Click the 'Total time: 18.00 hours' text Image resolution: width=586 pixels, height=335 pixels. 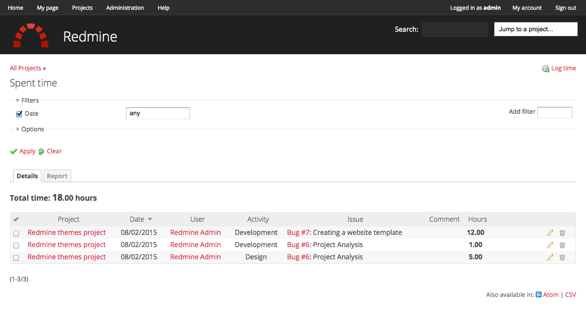[x=53, y=198]
